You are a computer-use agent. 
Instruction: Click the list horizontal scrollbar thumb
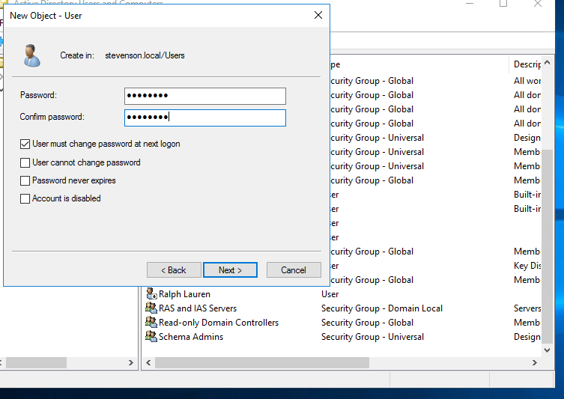coord(262,363)
